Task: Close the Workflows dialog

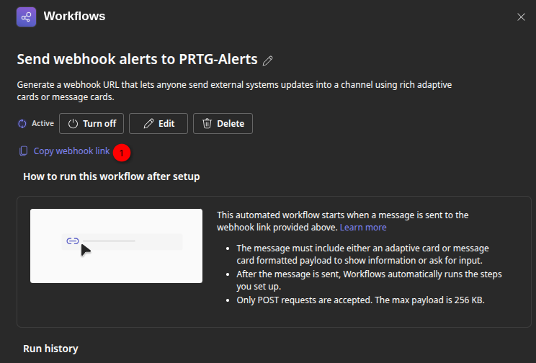Action: [x=521, y=17]
